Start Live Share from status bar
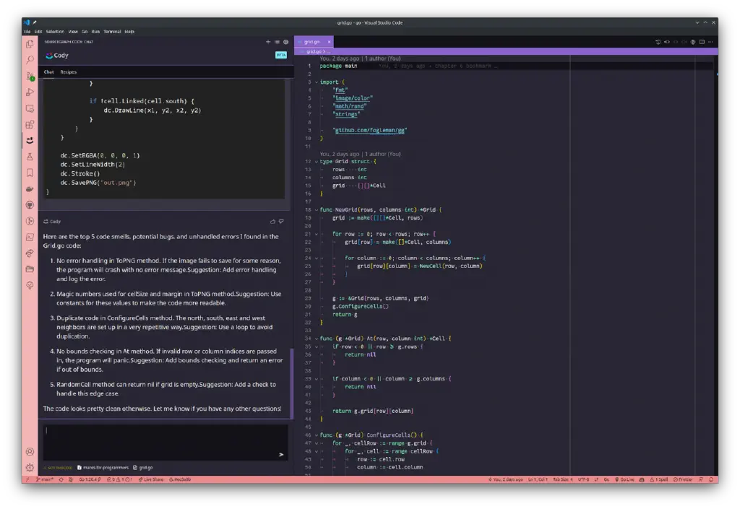Screen dimensions: 740x509 click(x=151, y=479)
